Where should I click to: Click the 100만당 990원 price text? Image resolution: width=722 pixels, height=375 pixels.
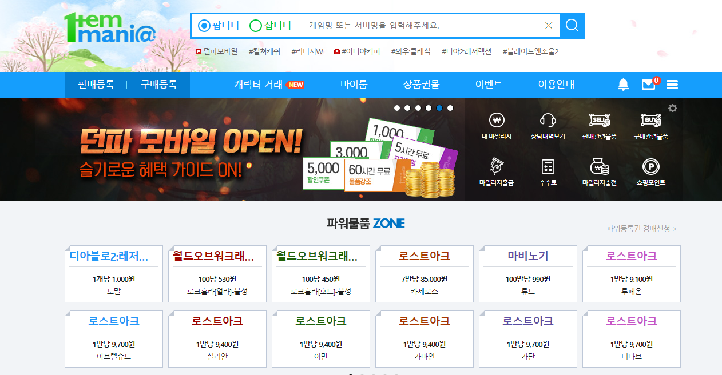point(528,279)
